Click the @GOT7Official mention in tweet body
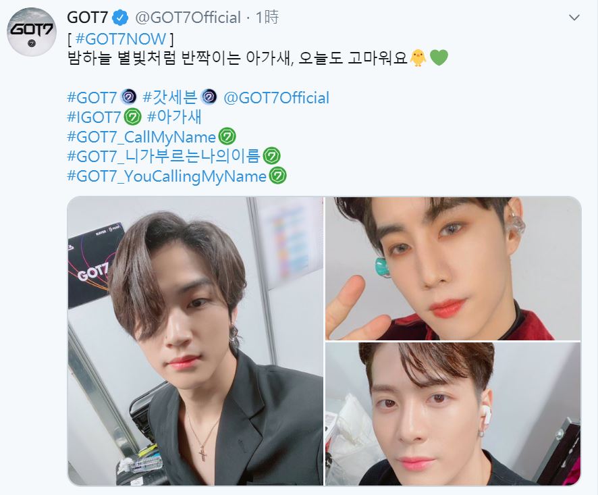This screenshot has height=495, width=598. 276,97
